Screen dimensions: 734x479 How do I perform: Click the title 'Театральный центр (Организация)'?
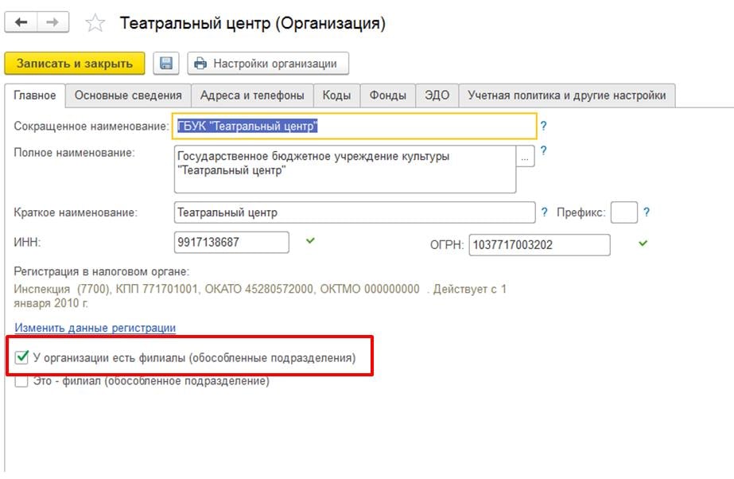click(253, 23)
